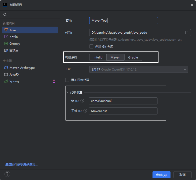Screen dimensions: 196x180
Task: Click the 组 ID input field
Action: pyautogui.click(x=123, y=101)
